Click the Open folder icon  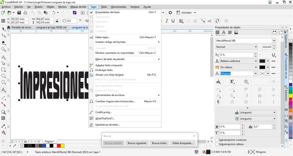click(9, 13)
